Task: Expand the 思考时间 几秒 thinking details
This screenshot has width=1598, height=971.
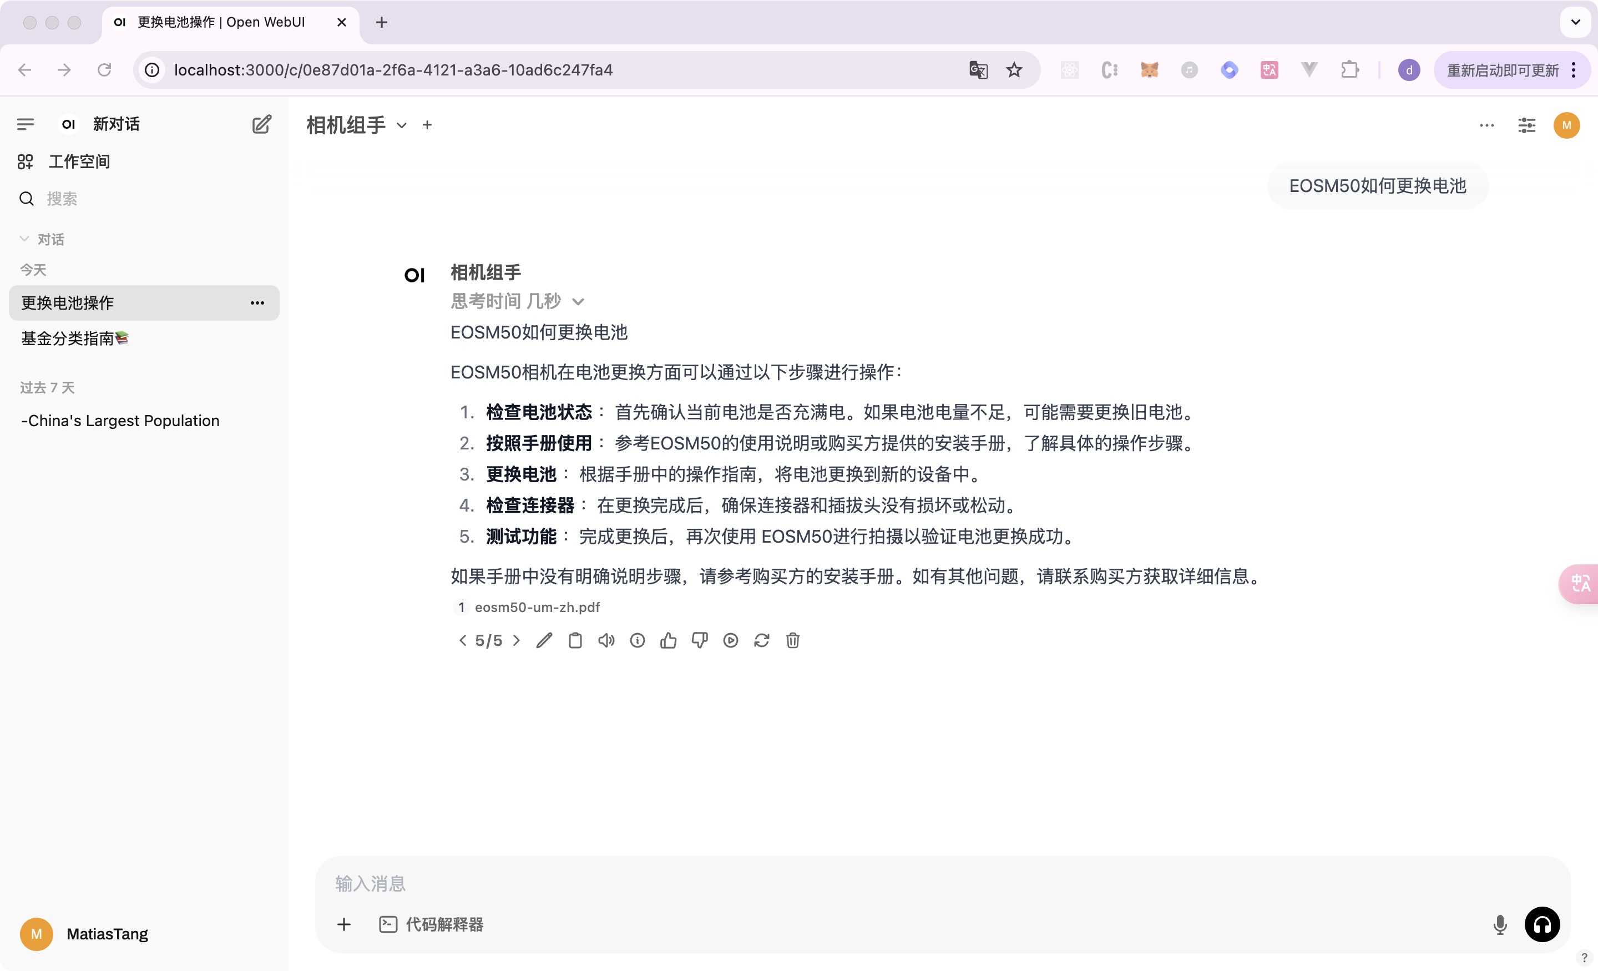Action: coord(518,301)
